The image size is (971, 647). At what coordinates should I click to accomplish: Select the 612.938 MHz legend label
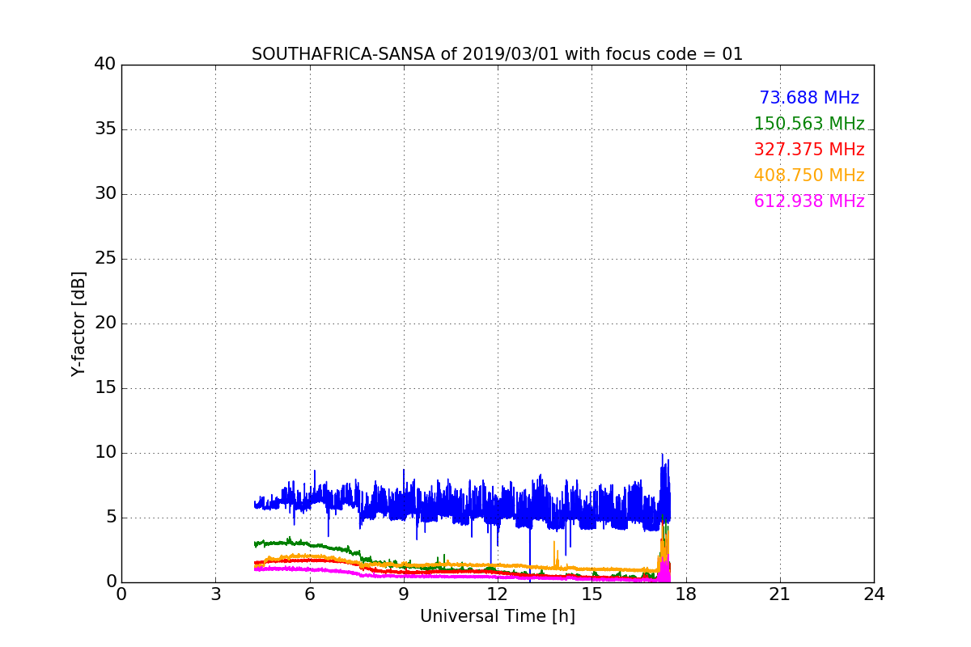click(x=809, y=201)
